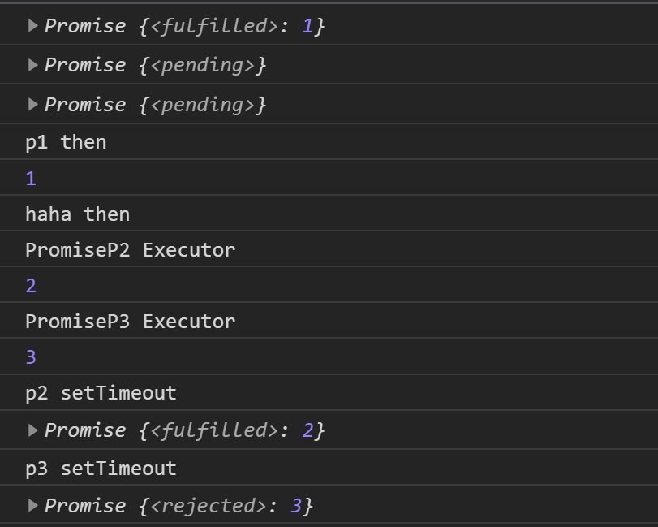Click the text 'Promise {<rejected>: 3}'
The image size is (658, 527).
pos(178,506)
